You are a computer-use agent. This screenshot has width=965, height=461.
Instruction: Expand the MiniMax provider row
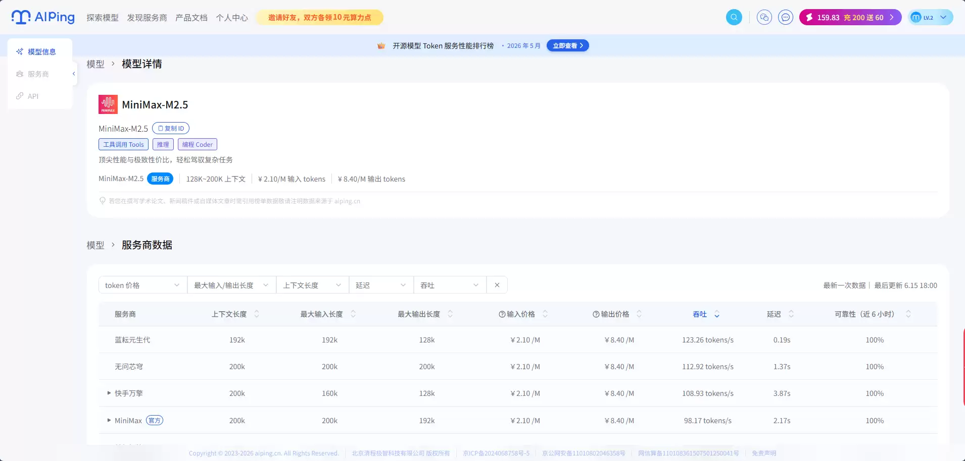pyautogui.click(x=109, y=420)
